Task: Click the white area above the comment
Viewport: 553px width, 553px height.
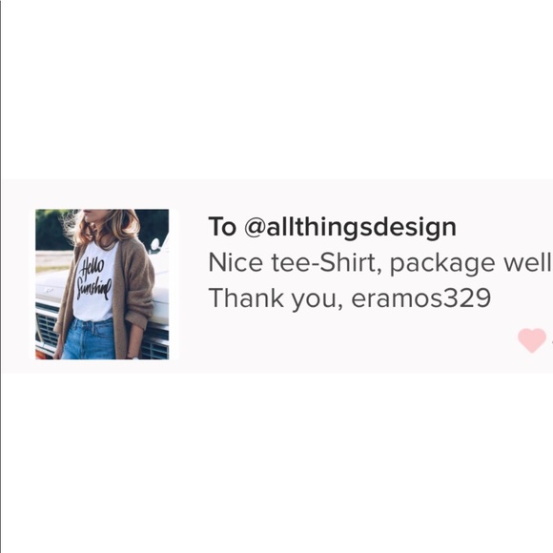Action: [276, 90]
